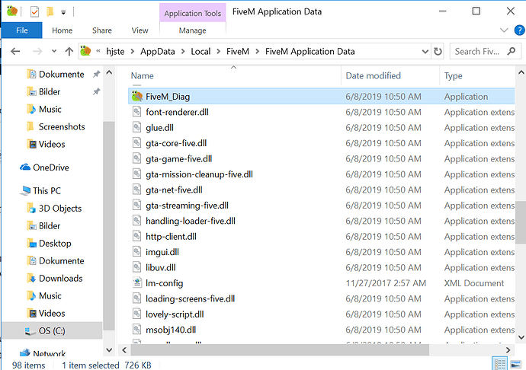Select handling-loader-five.dll file

point(322,221)
